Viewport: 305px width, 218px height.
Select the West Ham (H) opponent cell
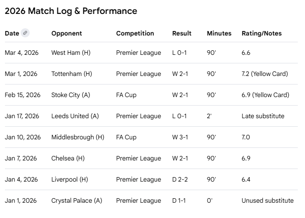pos(71,53)
